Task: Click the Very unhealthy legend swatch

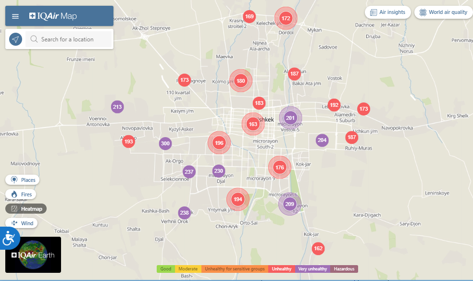Action: tap(312, 269)
